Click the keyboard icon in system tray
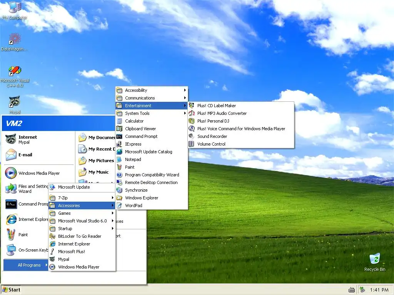 [x=352, y=290]
